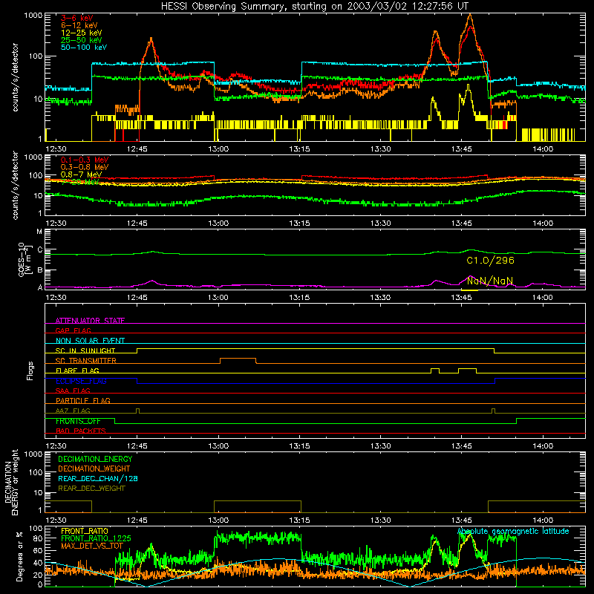
Task: Select the NON_SOLAR_EVENT flag label
Action: [90, 341]
